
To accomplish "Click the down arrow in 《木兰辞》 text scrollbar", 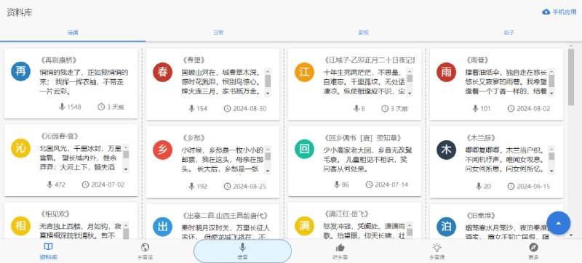I will click(x=551, y=171).
